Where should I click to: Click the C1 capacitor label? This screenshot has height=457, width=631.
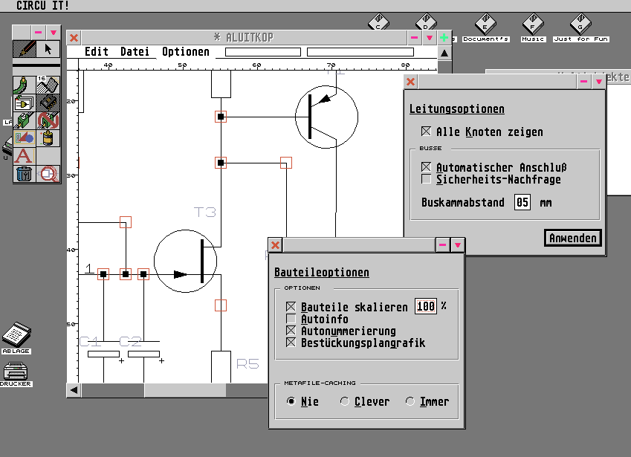pos(90,342)
